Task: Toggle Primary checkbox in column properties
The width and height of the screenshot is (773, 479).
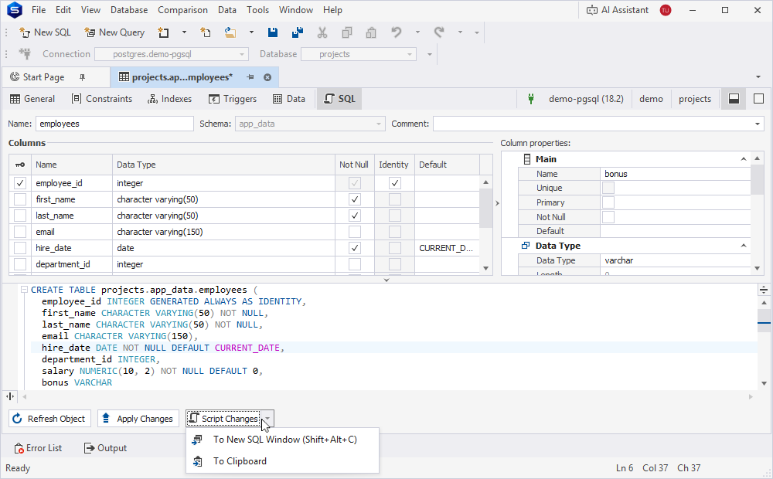Action: coord(608,202)
